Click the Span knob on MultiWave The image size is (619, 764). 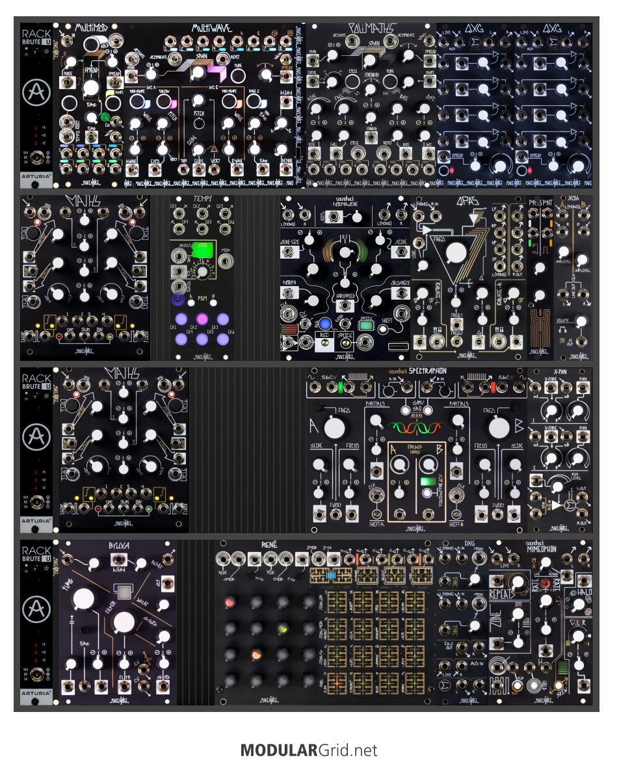coord(198,73)
